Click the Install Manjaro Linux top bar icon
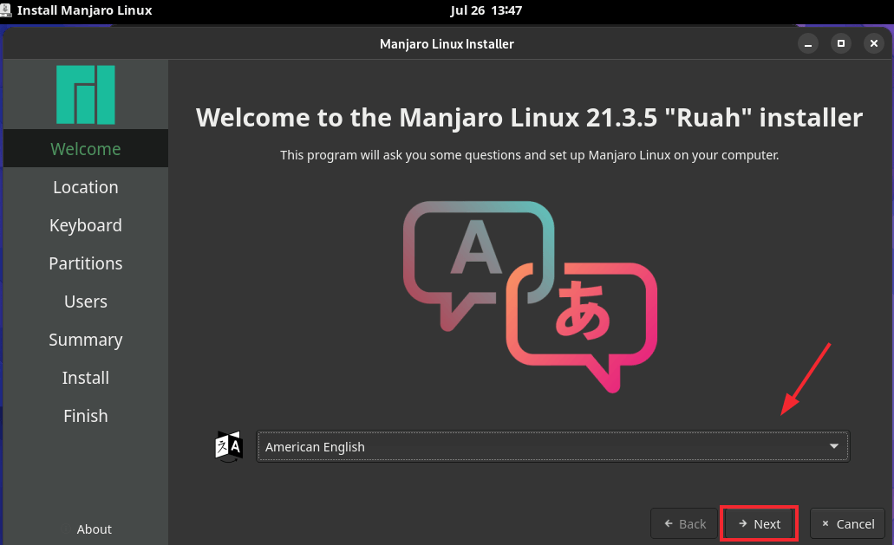This screenshot has height=545, width=894. pyautogui.click(x=6, y=10)
